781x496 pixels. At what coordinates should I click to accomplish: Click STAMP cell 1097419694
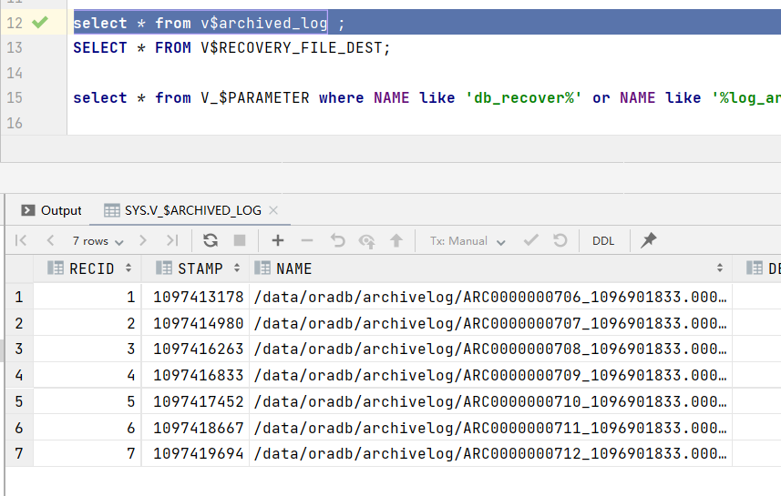coord(196,453)
